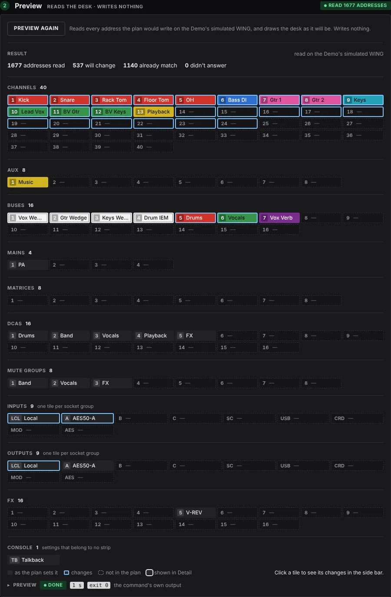Click the Vox Wedge bus tile

tap(28, 218)
